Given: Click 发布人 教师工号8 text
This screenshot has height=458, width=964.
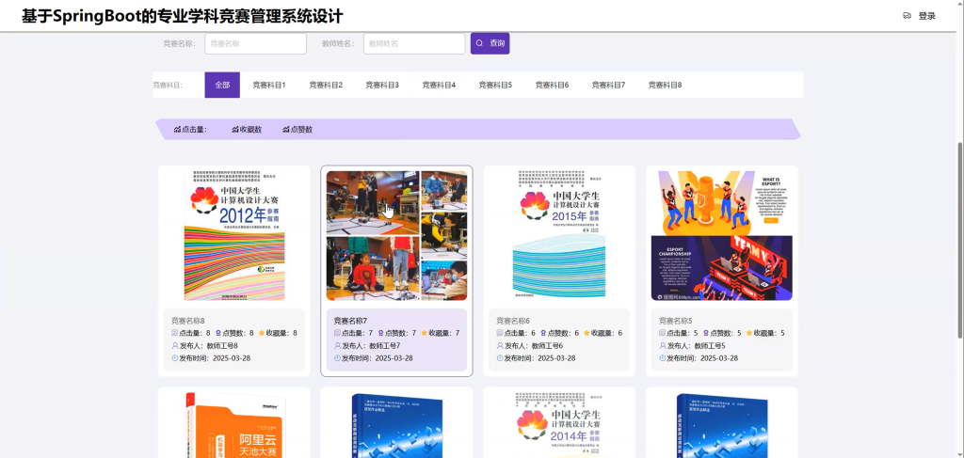Looking at the screenshot, I should point(208,346).
